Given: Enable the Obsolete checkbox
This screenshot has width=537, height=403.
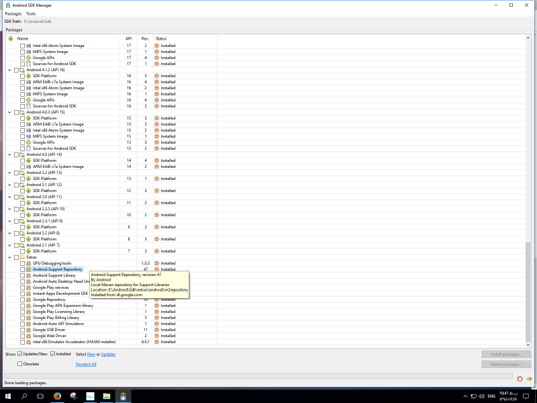Looking at the screenshot, I should (x=20, y=364).
